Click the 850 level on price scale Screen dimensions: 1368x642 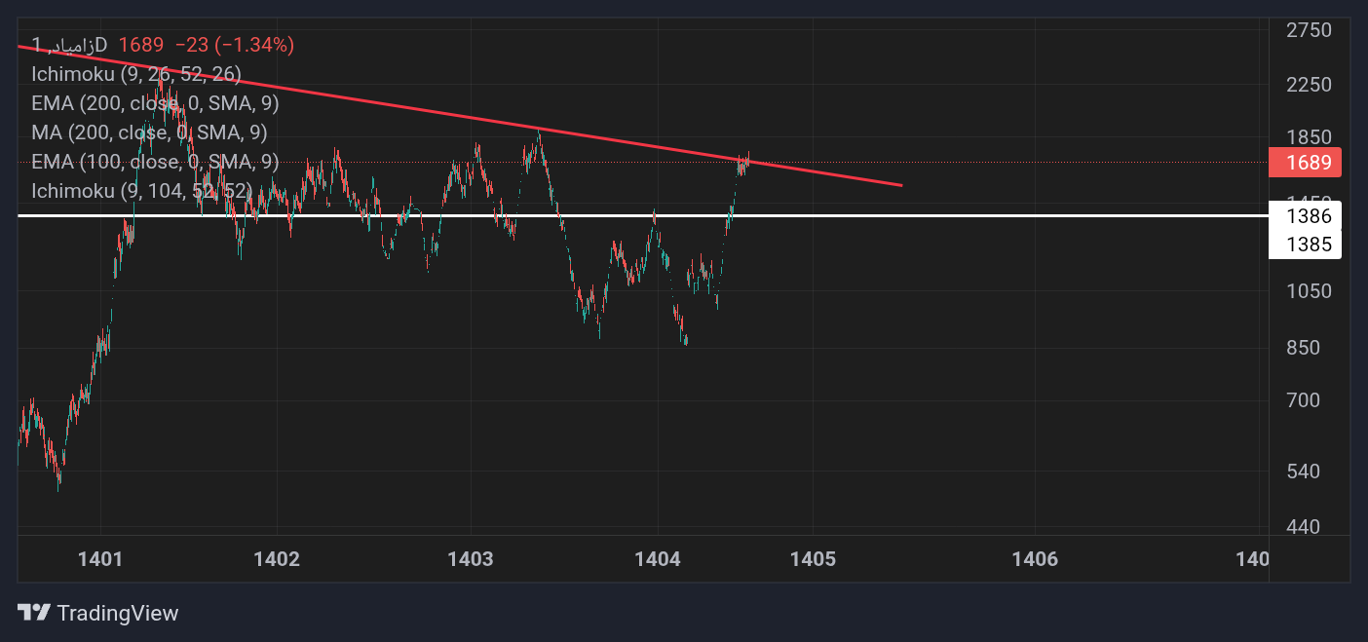click(x=1303, y=348)
